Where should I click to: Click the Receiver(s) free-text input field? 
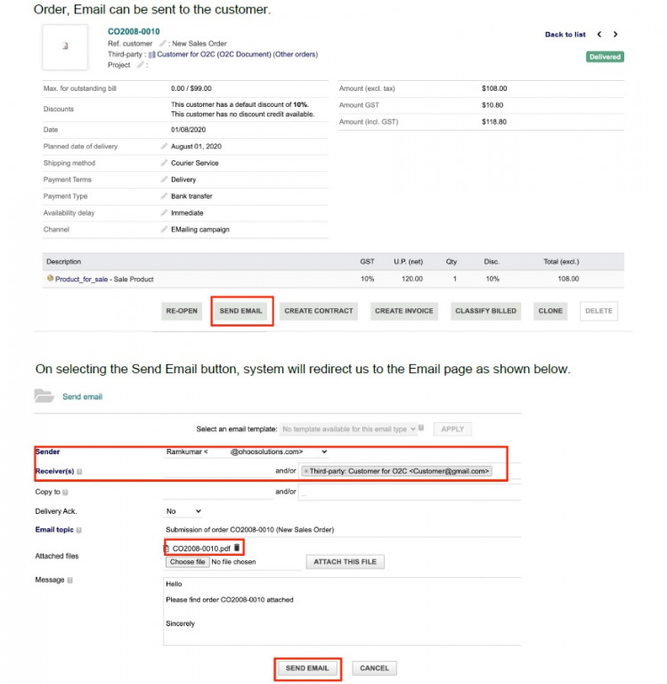pyautogui.click(x=217, y=471)
